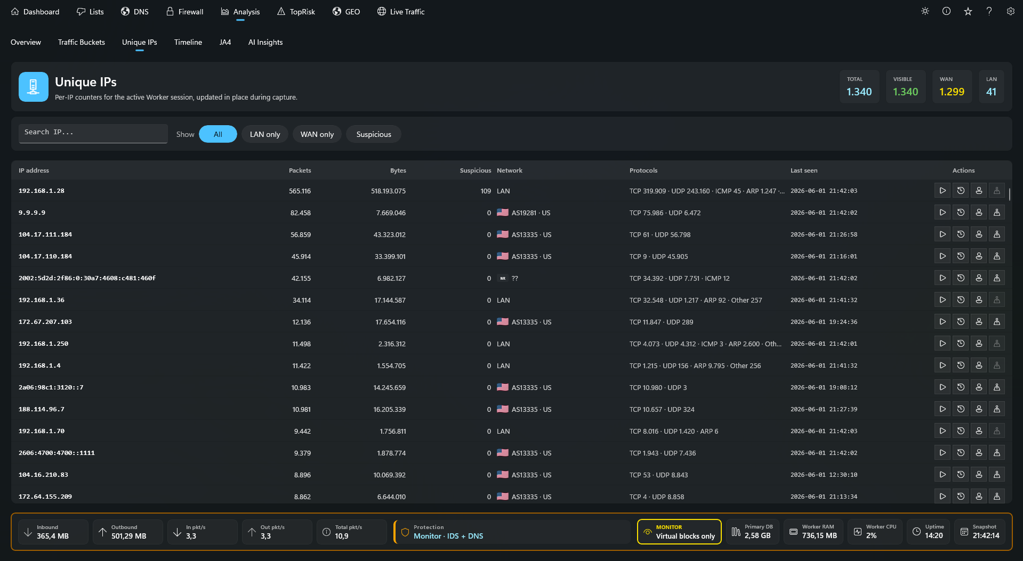Click the table vertical scrollbar thumb
1023x561 pixels.
[x=1009, y=194]
